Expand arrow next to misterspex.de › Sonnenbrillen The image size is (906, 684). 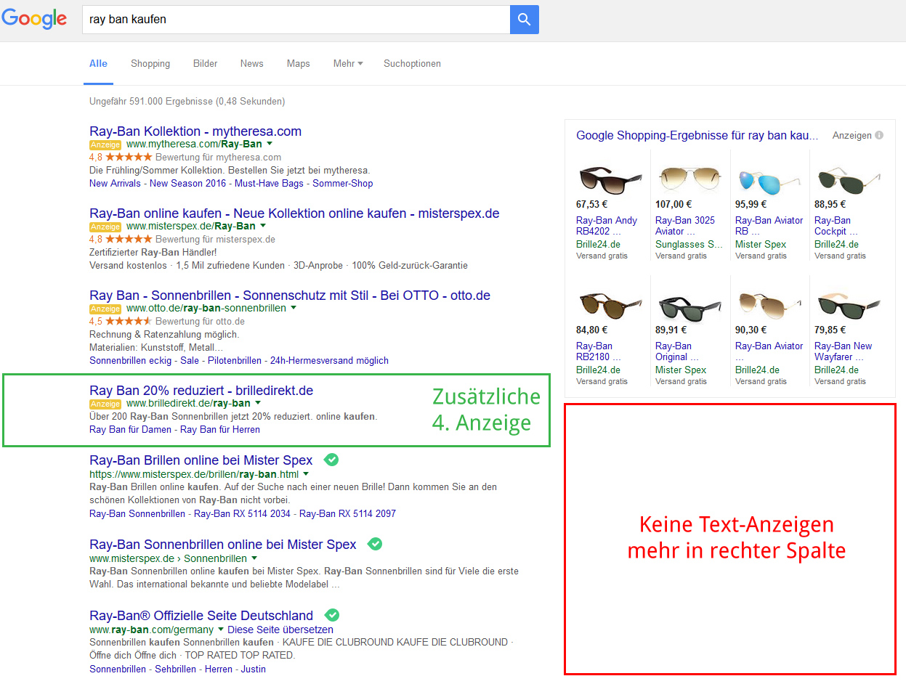254,559
